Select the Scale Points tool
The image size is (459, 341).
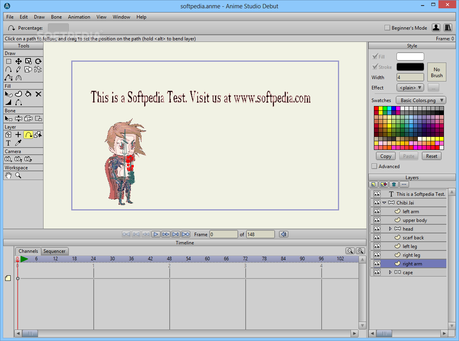tap(28, 61)
